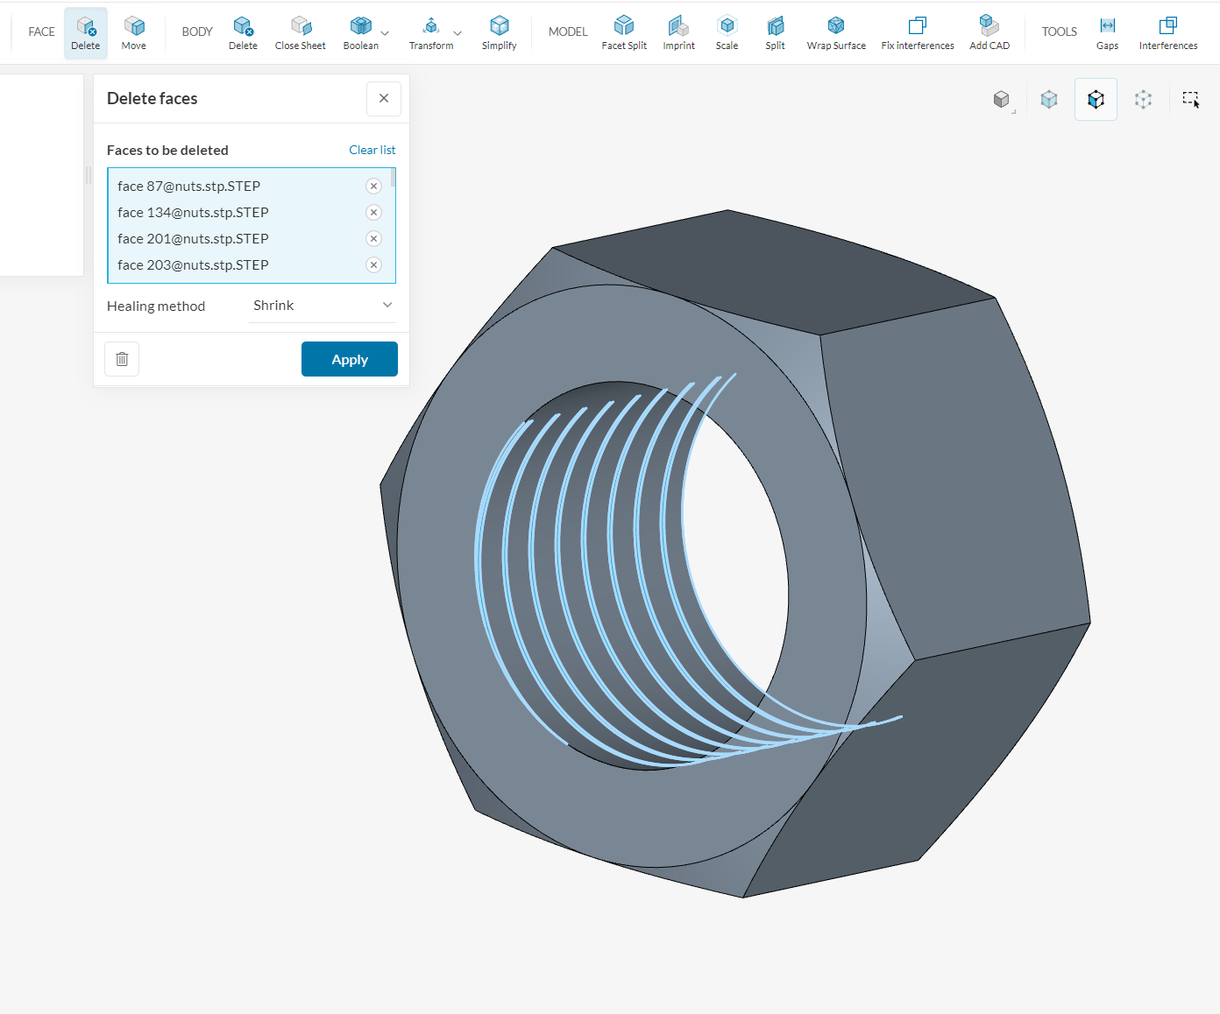Click the trash icon in Delete faces panel
The width and height of the screenshot is (1220, 1014).
pos(122,359)
